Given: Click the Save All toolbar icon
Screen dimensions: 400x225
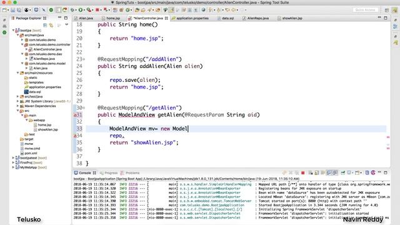Looking at the screenshot, I should 19,10.
